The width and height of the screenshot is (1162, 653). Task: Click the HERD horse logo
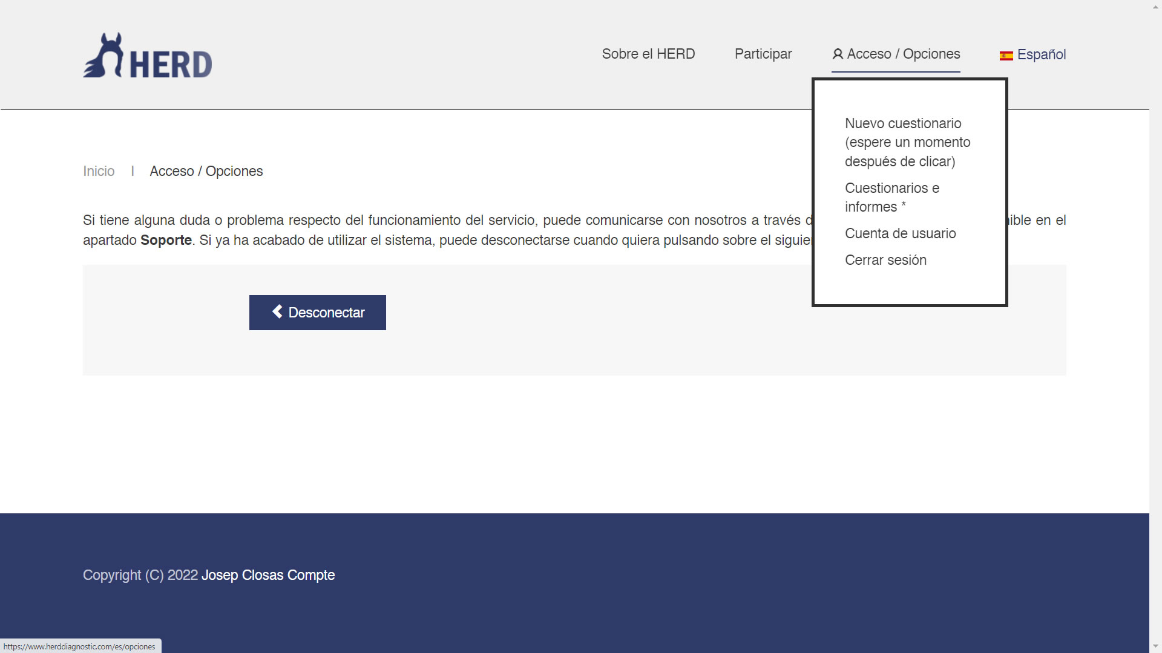(x=104, y=56)
